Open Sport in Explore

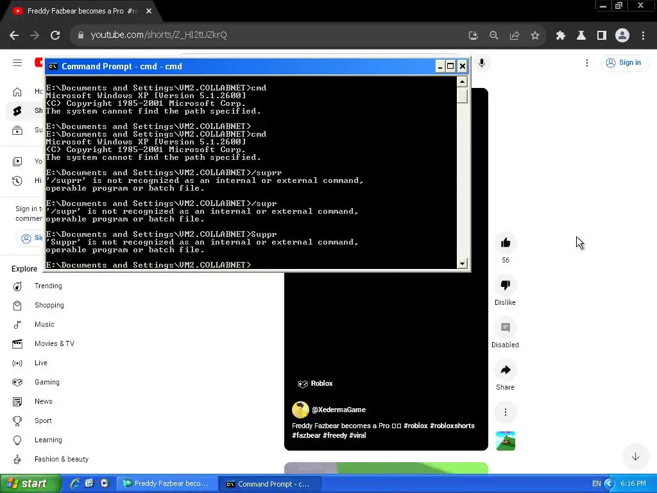coord(43,421)
